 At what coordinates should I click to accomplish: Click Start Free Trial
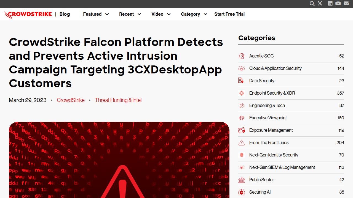[x=229, y=14]
